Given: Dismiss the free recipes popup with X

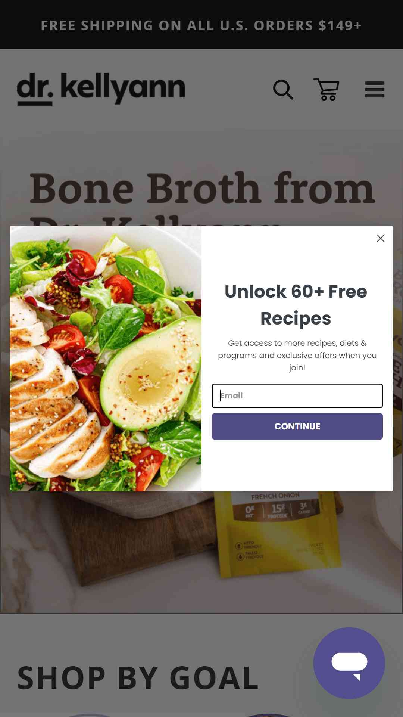Looking at the screenshot, I should [x=381, y=238].
